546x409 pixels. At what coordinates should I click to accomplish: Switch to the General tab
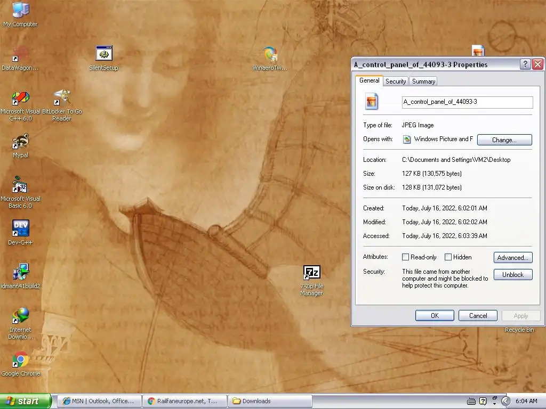[x=369, y=80]
